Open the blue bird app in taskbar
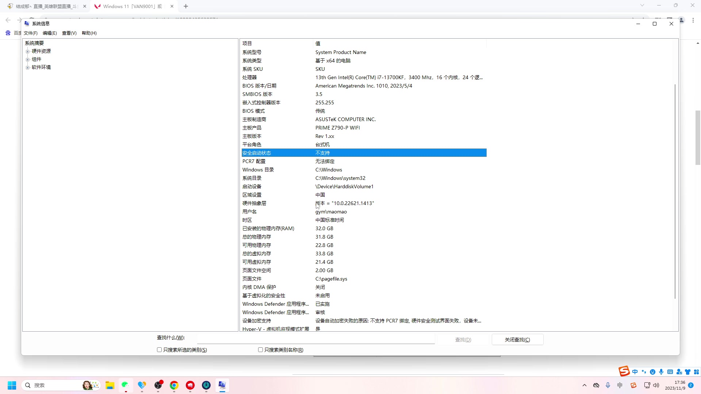Image resolution: width=701 pixels, height=394 pixels. [x=142, y=385]
